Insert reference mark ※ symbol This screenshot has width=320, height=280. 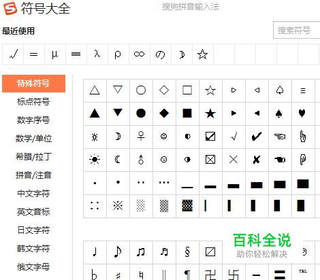point(118,206)
